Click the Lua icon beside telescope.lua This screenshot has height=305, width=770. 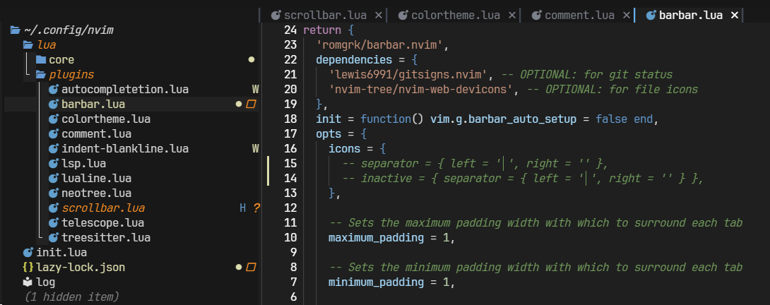click(x=53, y=222)
